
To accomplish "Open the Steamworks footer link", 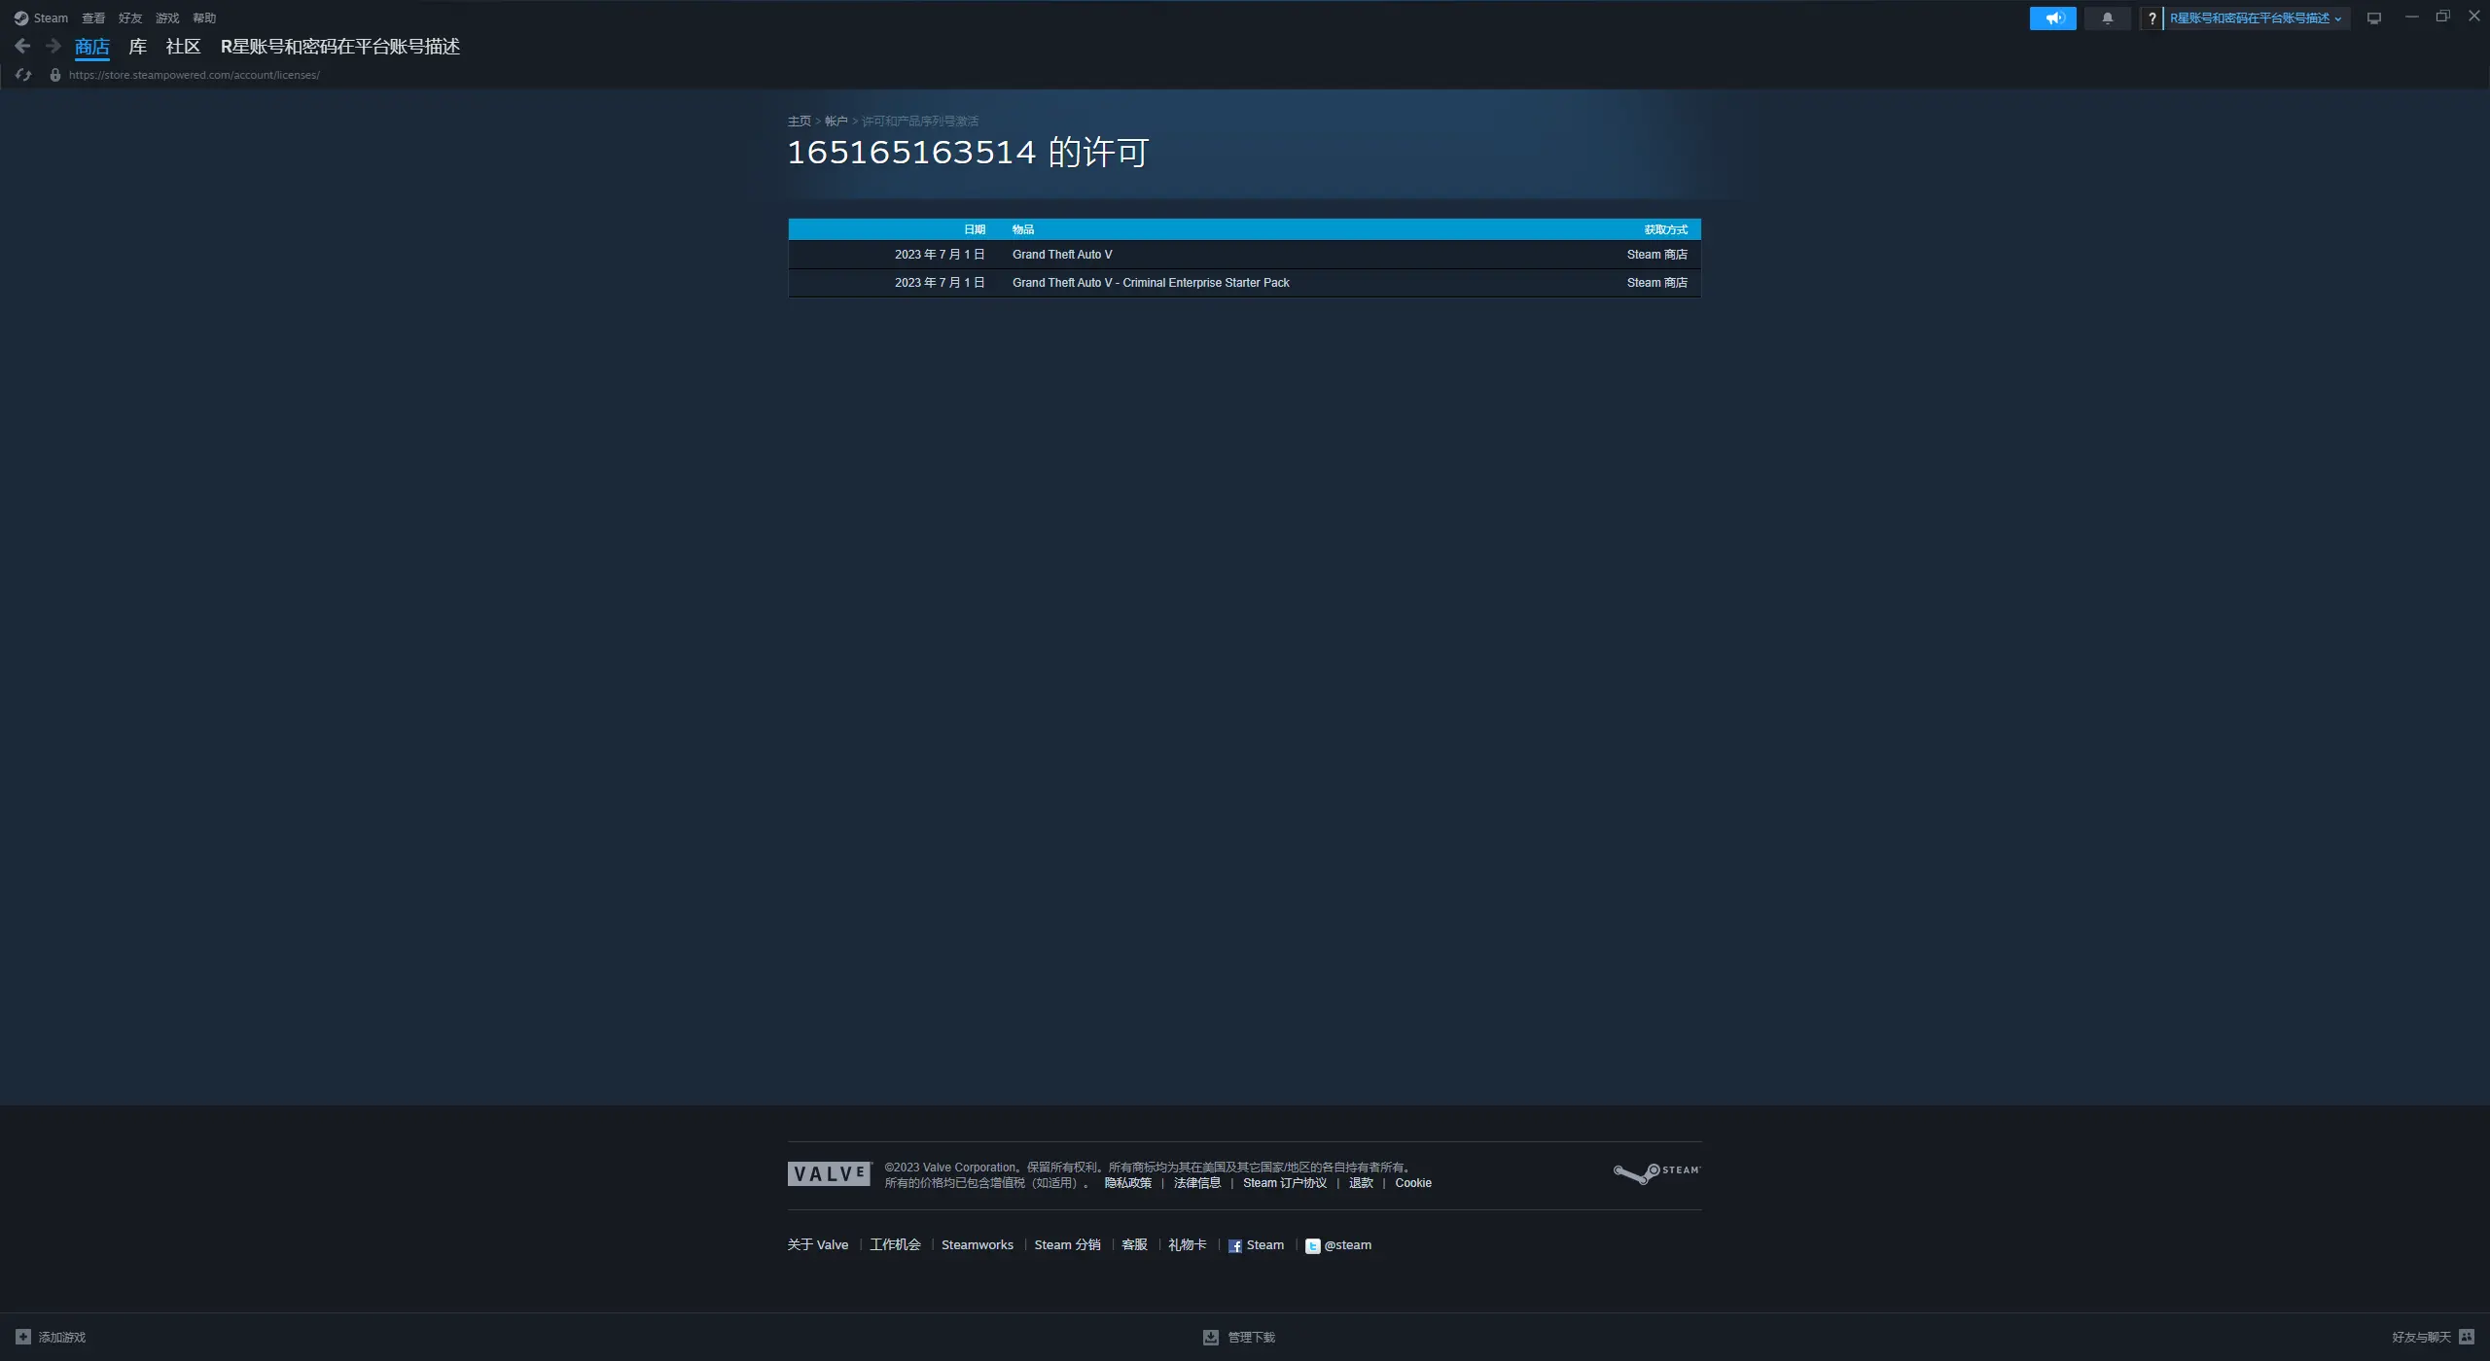I will tap(978, 1245).
